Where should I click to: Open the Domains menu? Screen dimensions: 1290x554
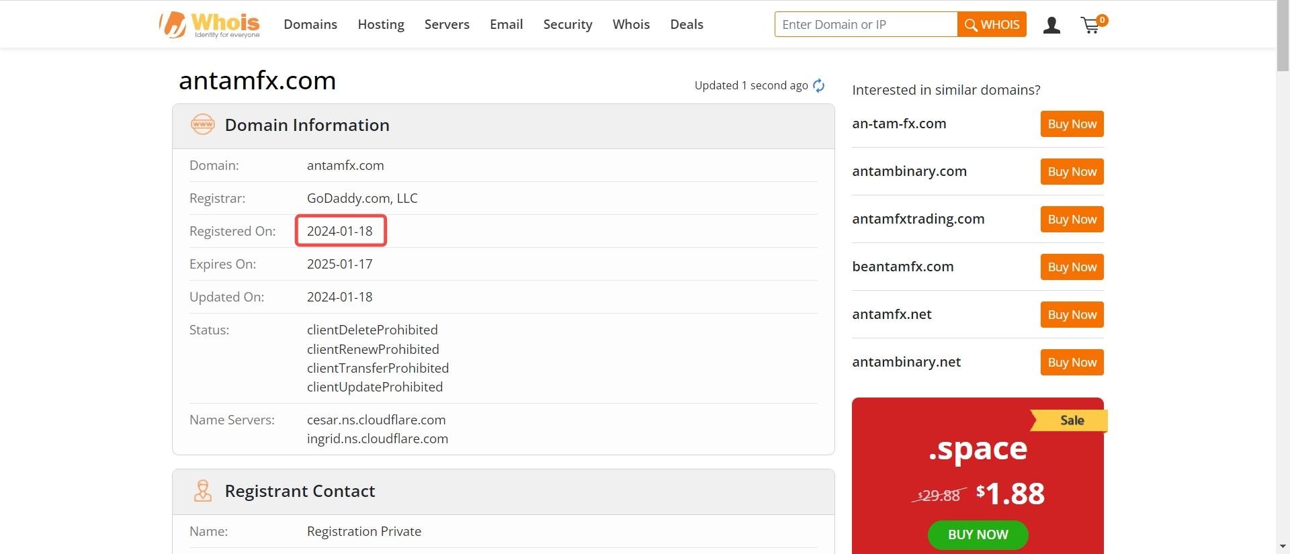point(310,24)
